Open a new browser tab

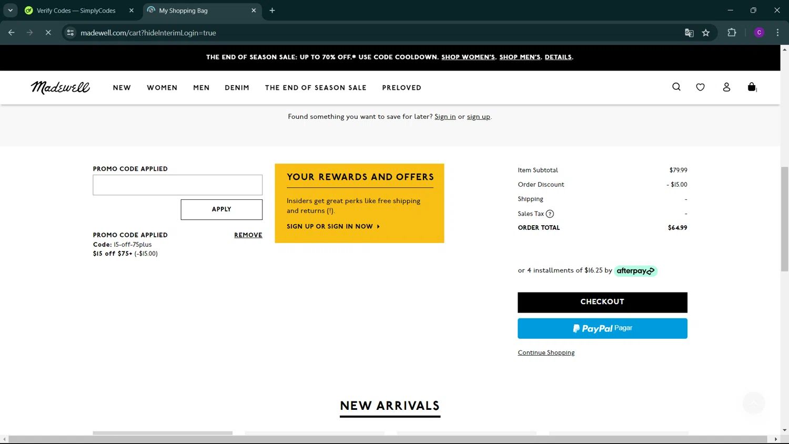(272, 11)
